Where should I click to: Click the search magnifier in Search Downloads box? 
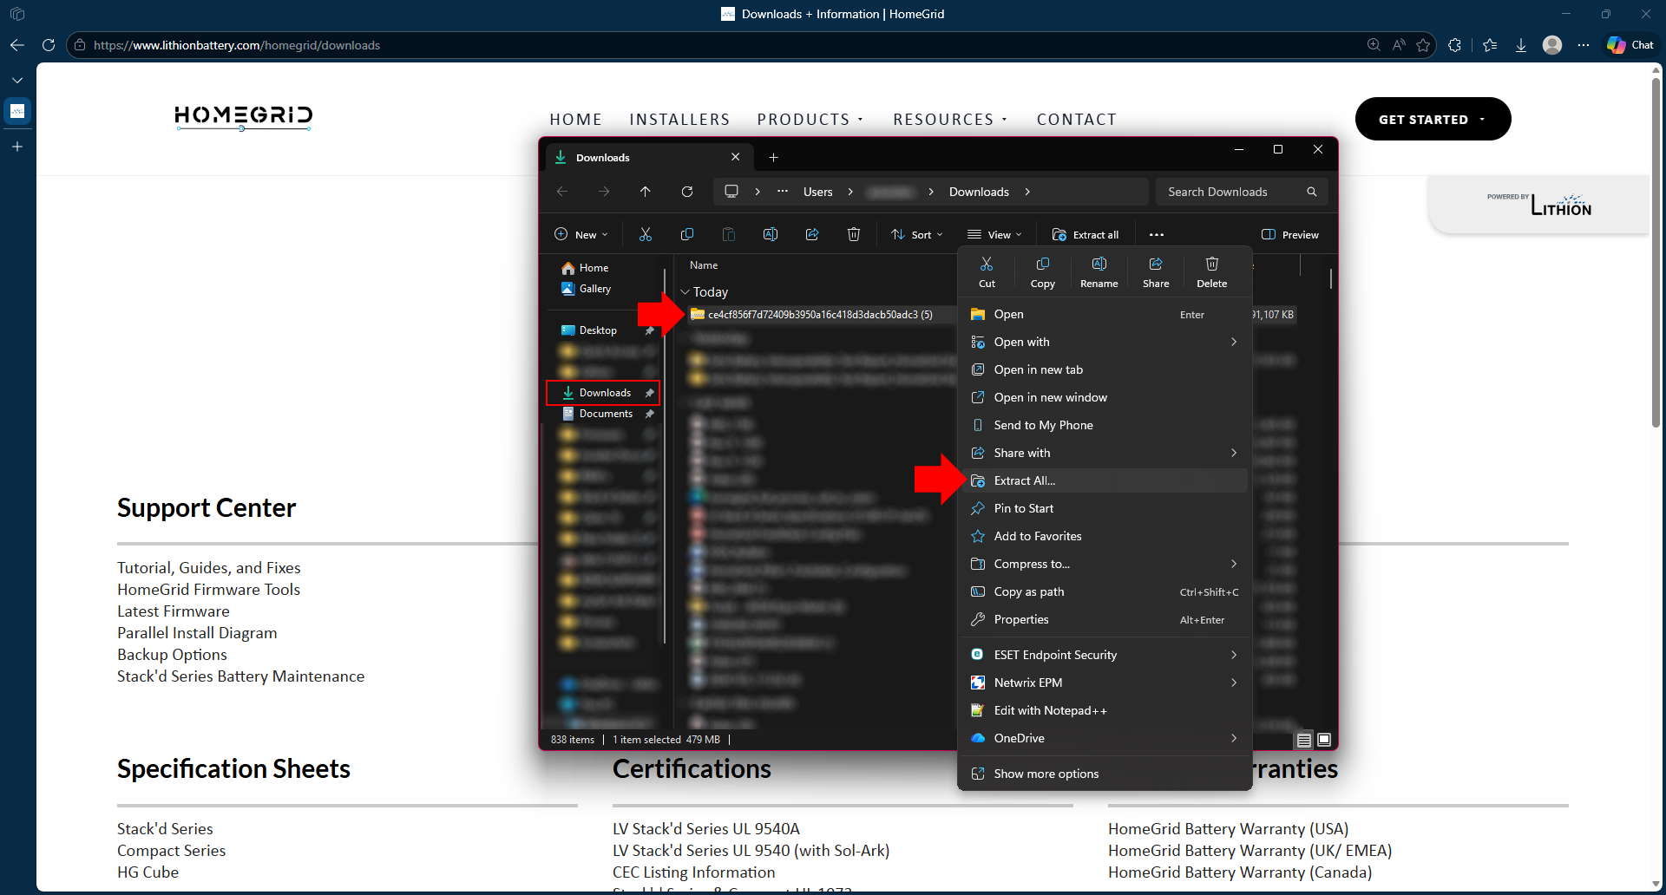(x=1312, y=192)
